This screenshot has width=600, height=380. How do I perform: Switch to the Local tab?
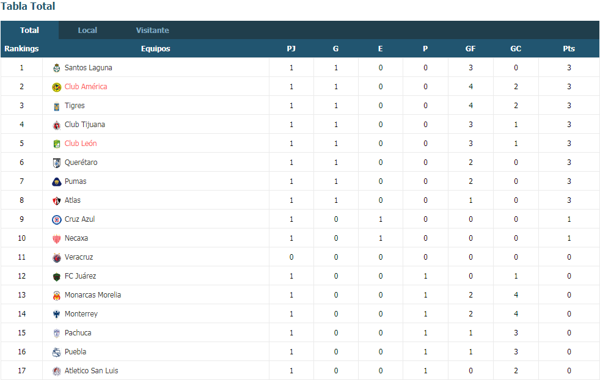(x=87, y=30)
